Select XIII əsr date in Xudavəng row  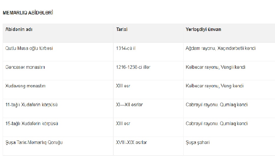pyautogui.click(x=123, y=86)
